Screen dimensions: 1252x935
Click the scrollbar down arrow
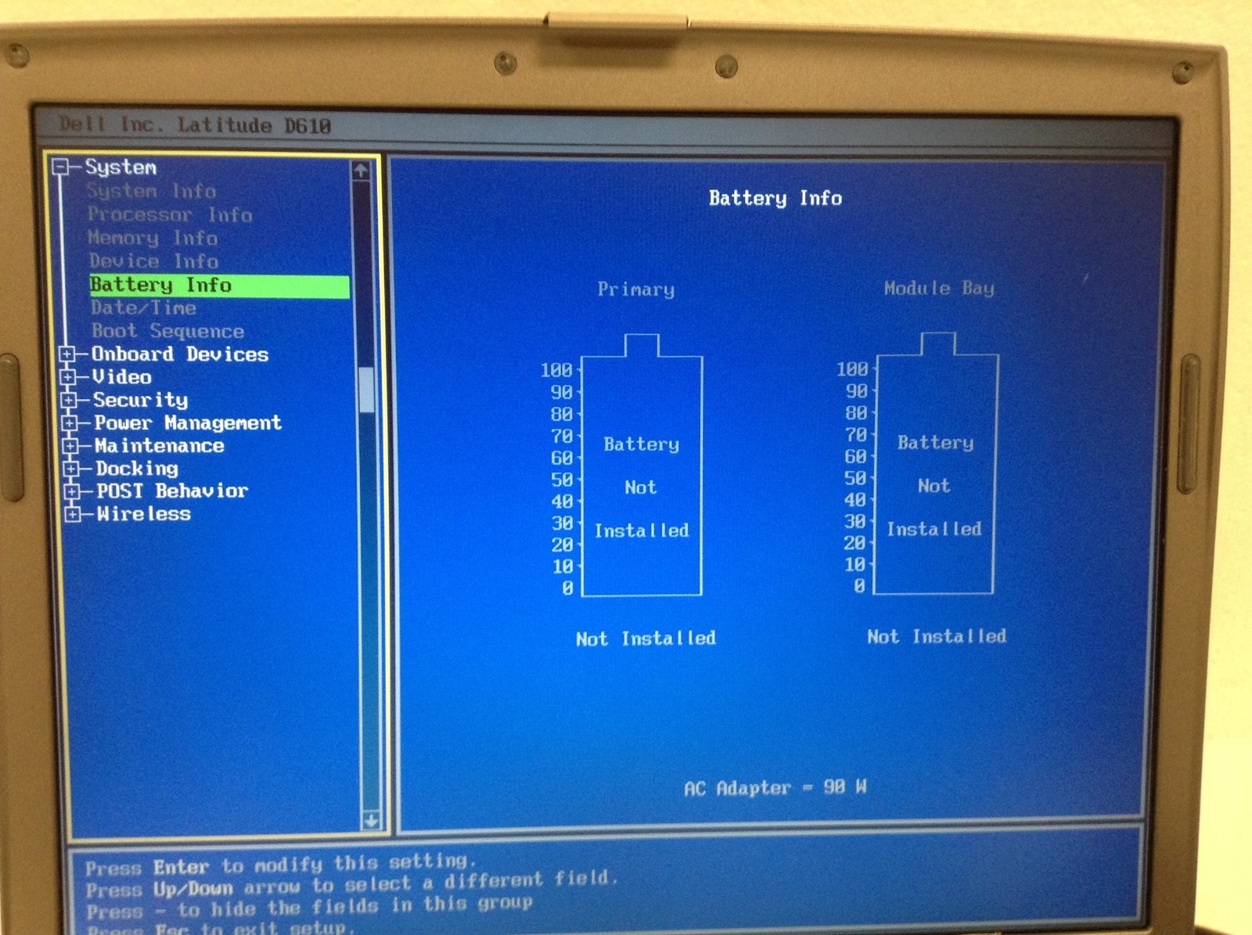[x=371, y=820]
